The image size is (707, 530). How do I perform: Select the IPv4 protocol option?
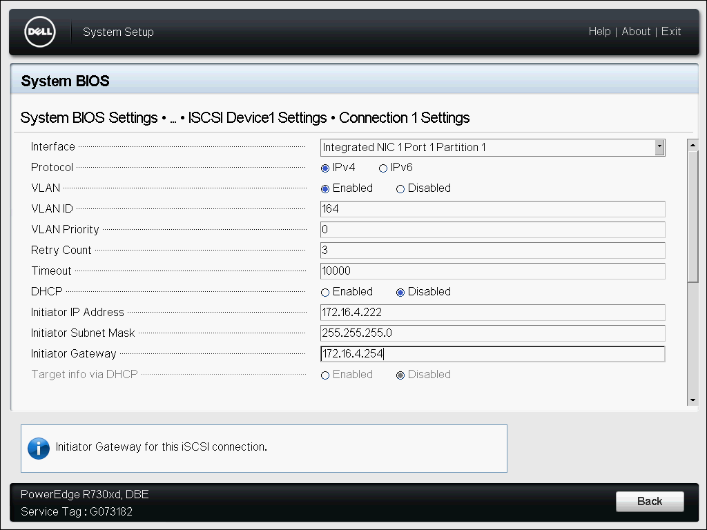(325, 168)
